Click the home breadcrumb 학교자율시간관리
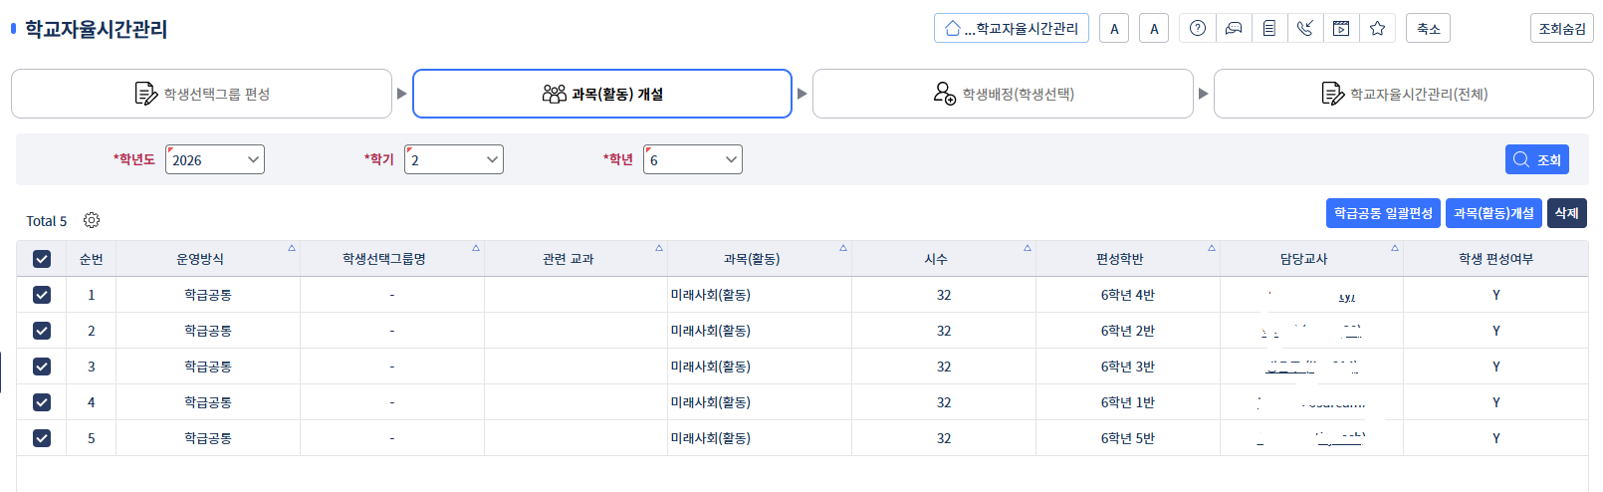 pyautogui.click(x=1012, y=29)
